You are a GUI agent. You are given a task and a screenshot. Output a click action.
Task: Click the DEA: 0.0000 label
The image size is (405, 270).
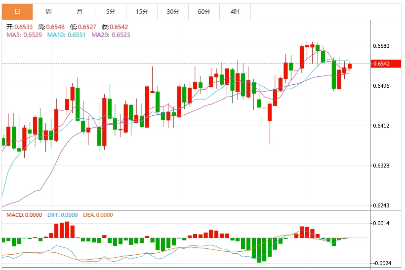[x=98, y=215]
